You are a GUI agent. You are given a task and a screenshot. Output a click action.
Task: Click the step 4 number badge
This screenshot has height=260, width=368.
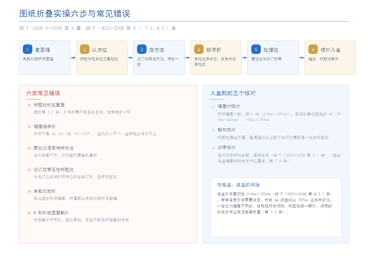pyautogui.click(x=199, y=49)
